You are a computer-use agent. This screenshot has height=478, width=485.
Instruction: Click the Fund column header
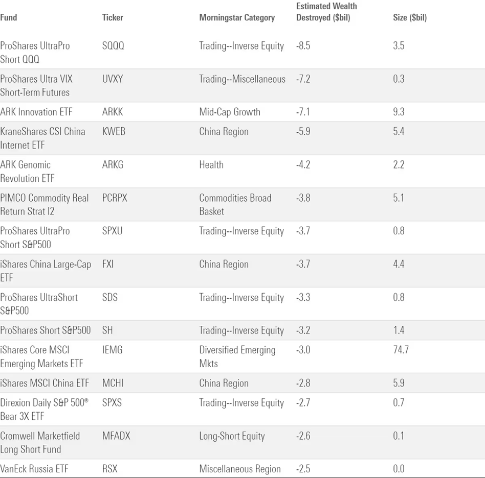point(9,17)
